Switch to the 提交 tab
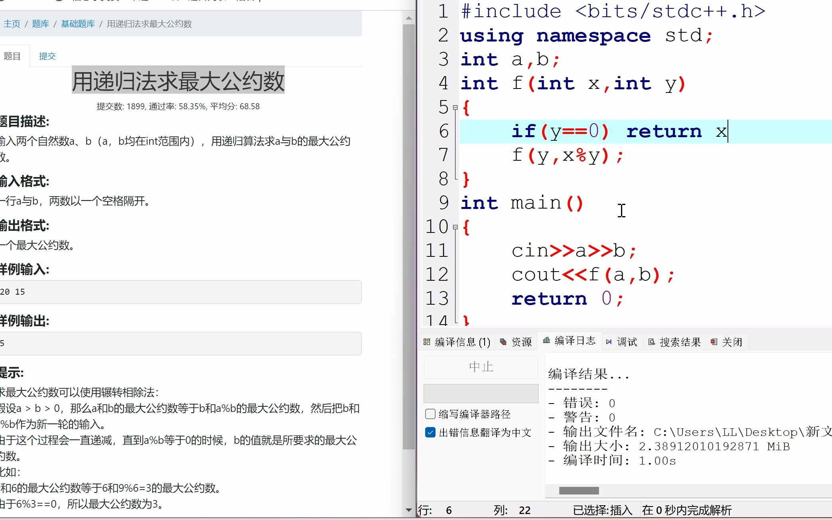The height and width of the screenshot is (520, 832). click(x=47, y=56)
